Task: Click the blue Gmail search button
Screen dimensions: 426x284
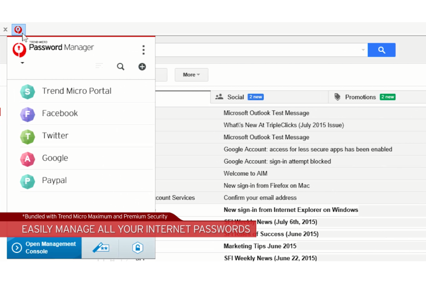Action: click(382, 50)
